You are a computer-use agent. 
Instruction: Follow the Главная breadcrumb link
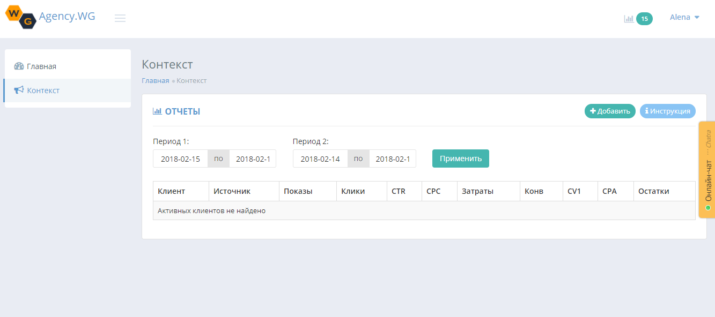pos(154,80)
